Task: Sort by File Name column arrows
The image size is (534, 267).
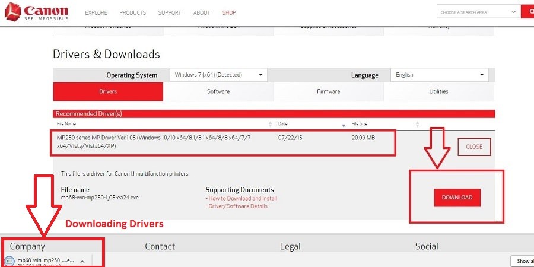Action: 271,124
